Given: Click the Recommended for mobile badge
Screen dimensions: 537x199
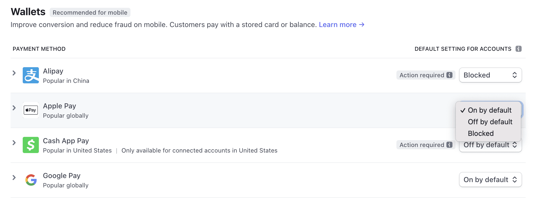Looking at the screenshot, I should 90,12.
